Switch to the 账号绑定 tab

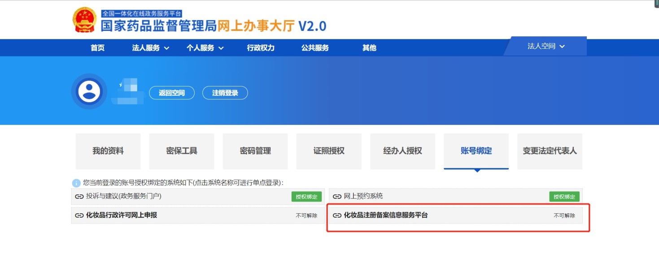tap(476, 151)
